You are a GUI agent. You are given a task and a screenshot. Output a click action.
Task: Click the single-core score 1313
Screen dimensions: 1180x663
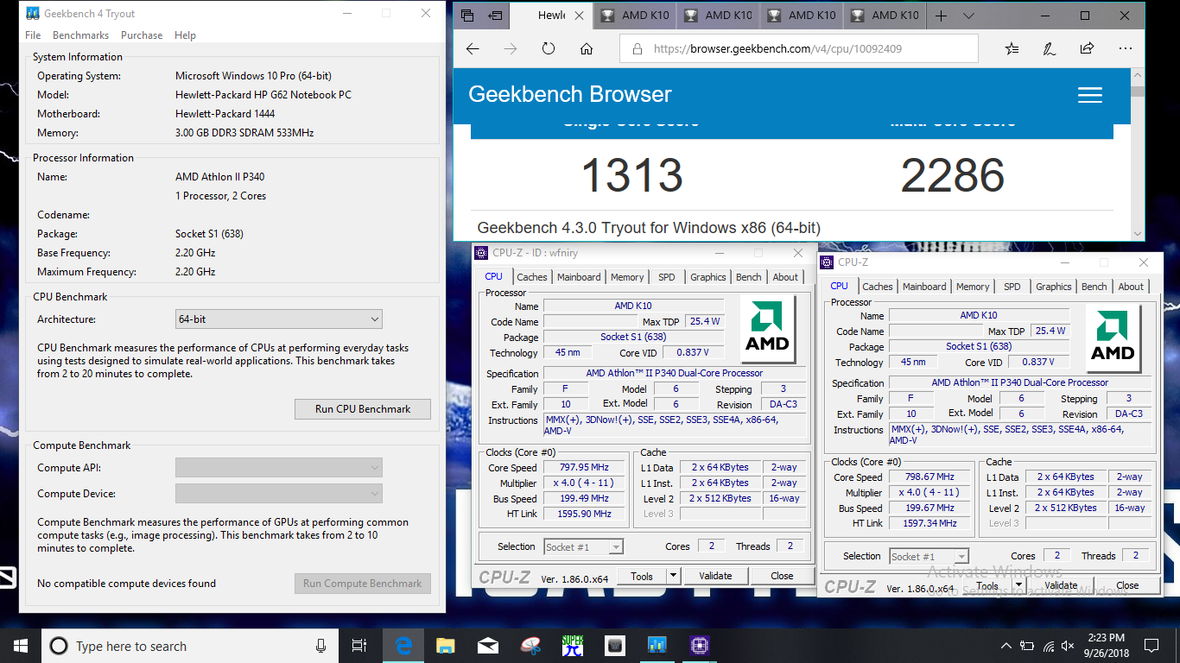coord(632,175)
